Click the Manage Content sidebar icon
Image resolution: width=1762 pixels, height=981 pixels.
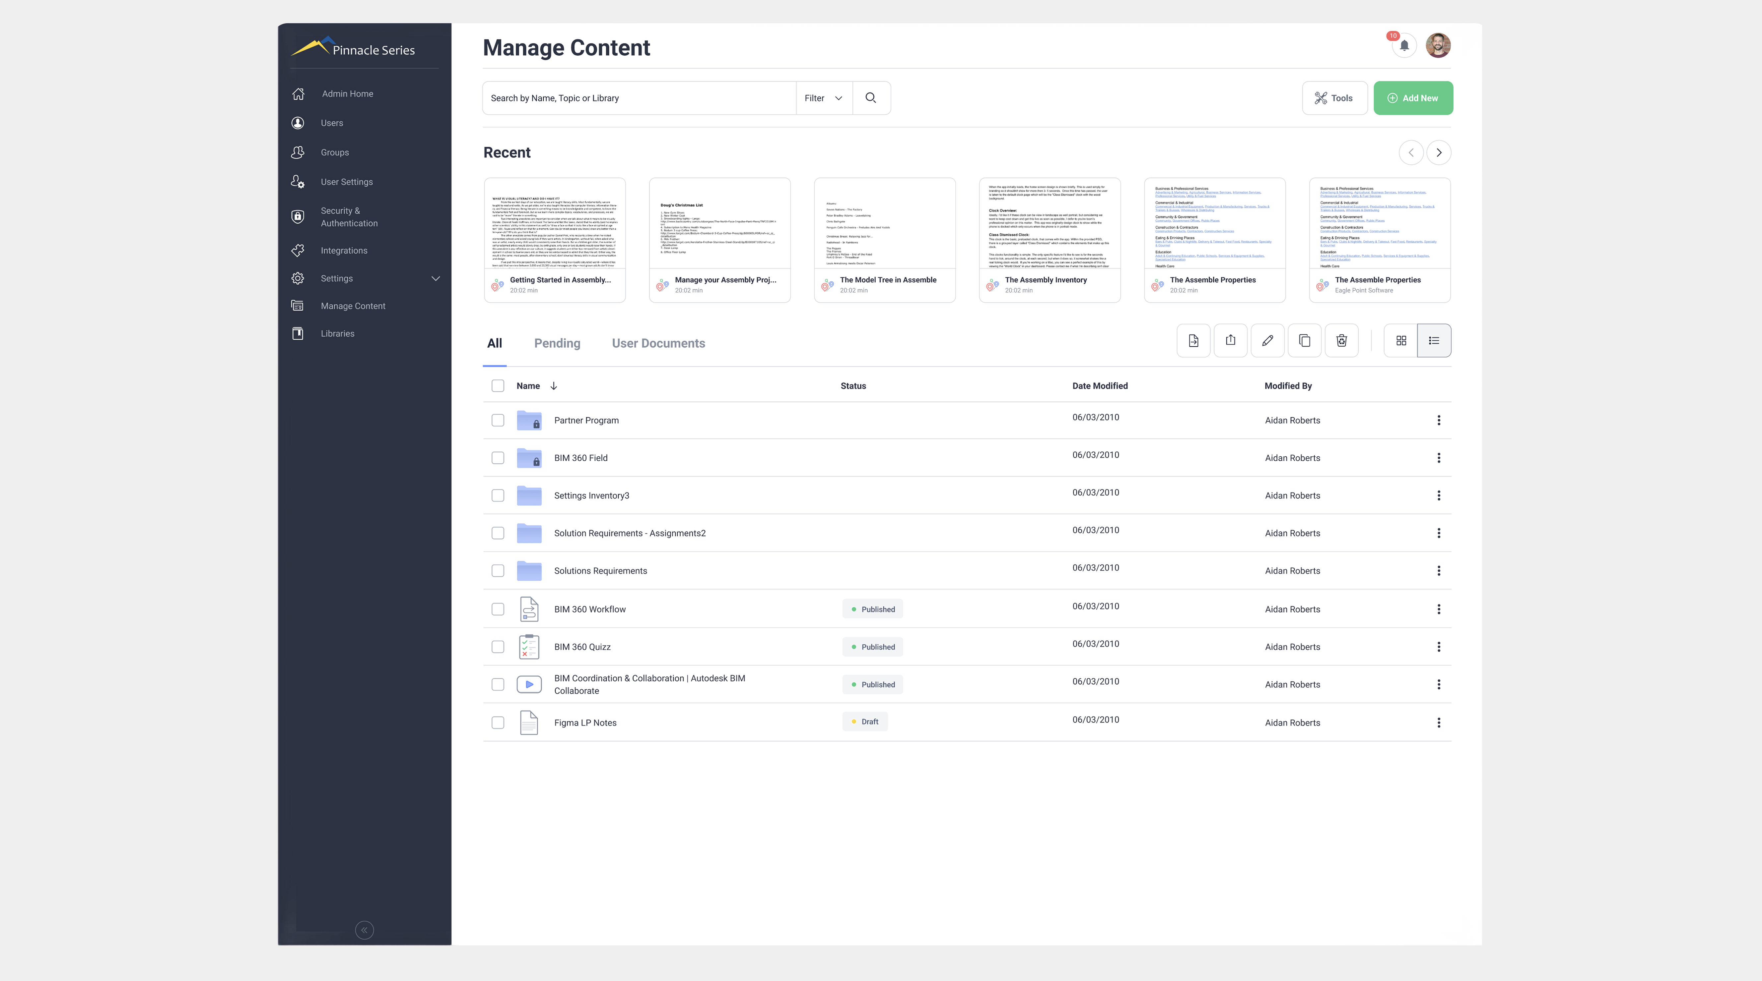(x=298, y=306)
